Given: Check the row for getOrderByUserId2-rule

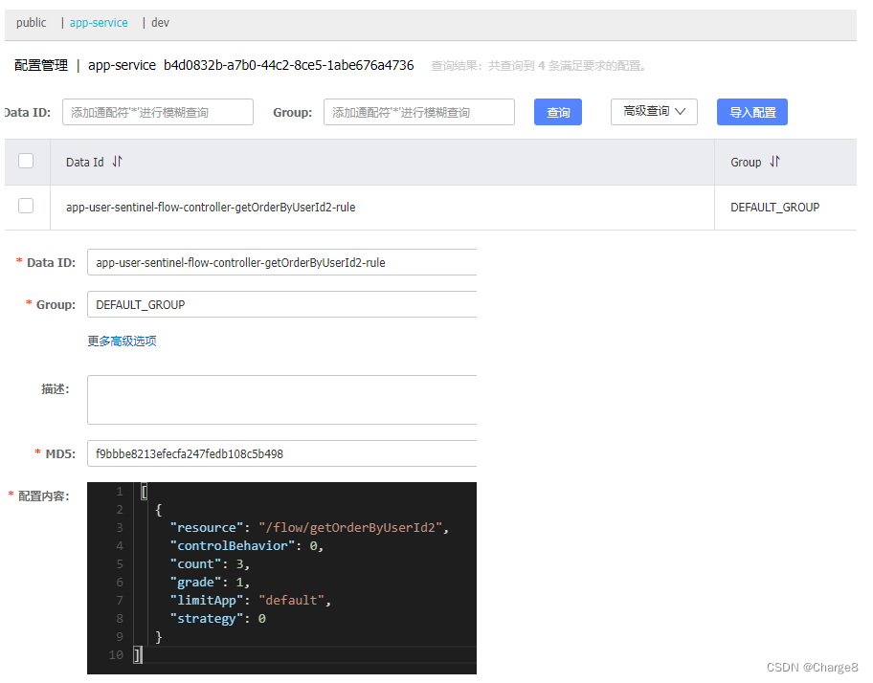Looking at the screenshot, I should [x=26, y=206].
